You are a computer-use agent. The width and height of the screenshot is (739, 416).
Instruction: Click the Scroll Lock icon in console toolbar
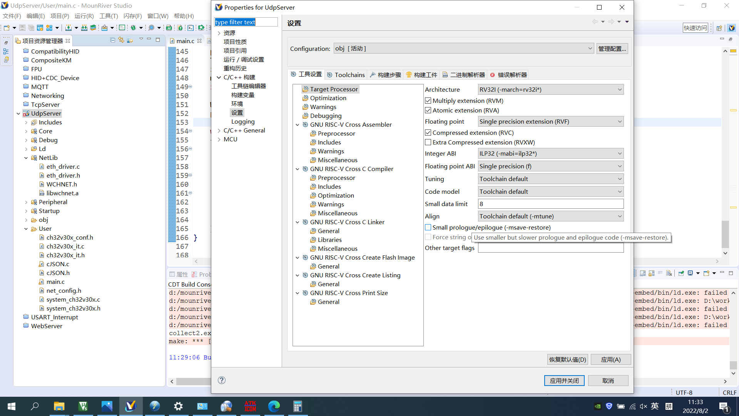[x=651, y=273]
